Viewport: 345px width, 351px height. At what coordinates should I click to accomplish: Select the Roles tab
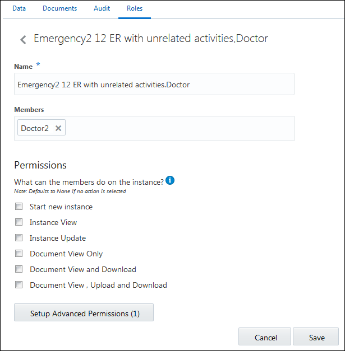135,8
